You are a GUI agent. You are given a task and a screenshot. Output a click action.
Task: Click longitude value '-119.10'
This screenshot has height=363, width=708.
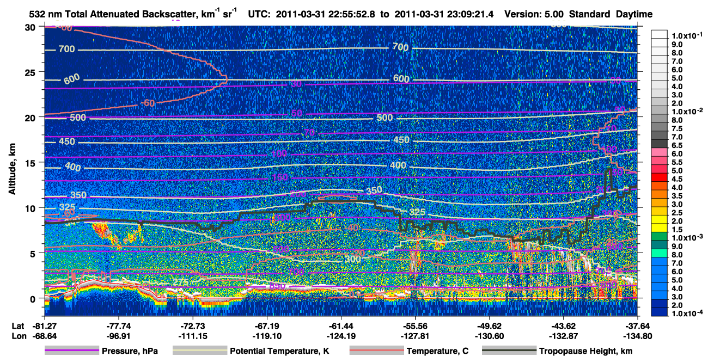pos(267,336)
